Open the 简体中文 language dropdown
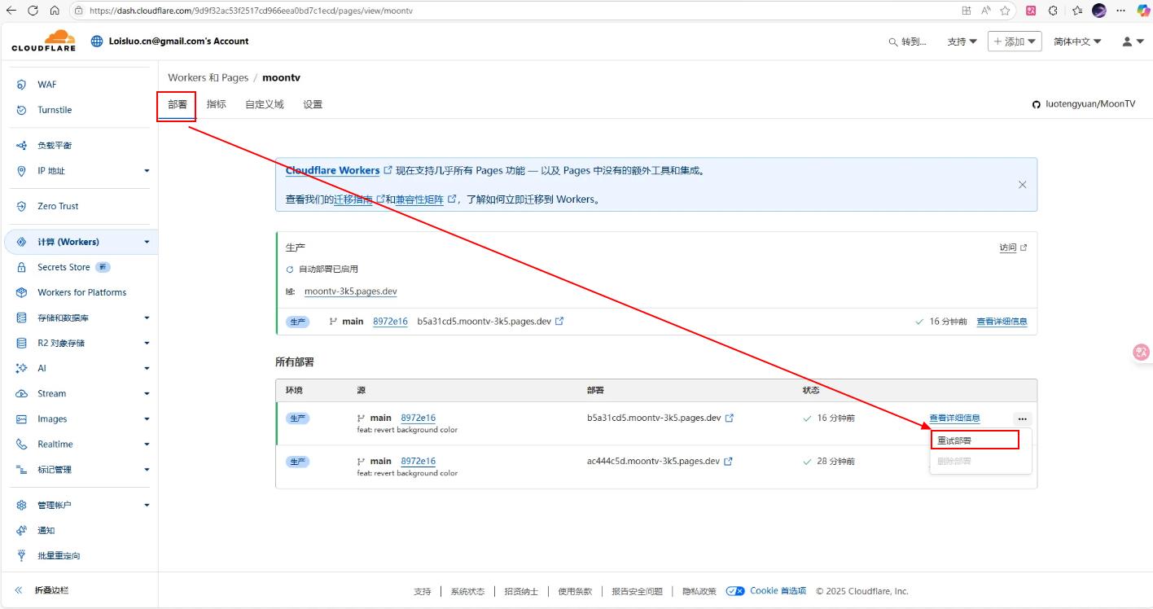 [x=1077, y=42]
